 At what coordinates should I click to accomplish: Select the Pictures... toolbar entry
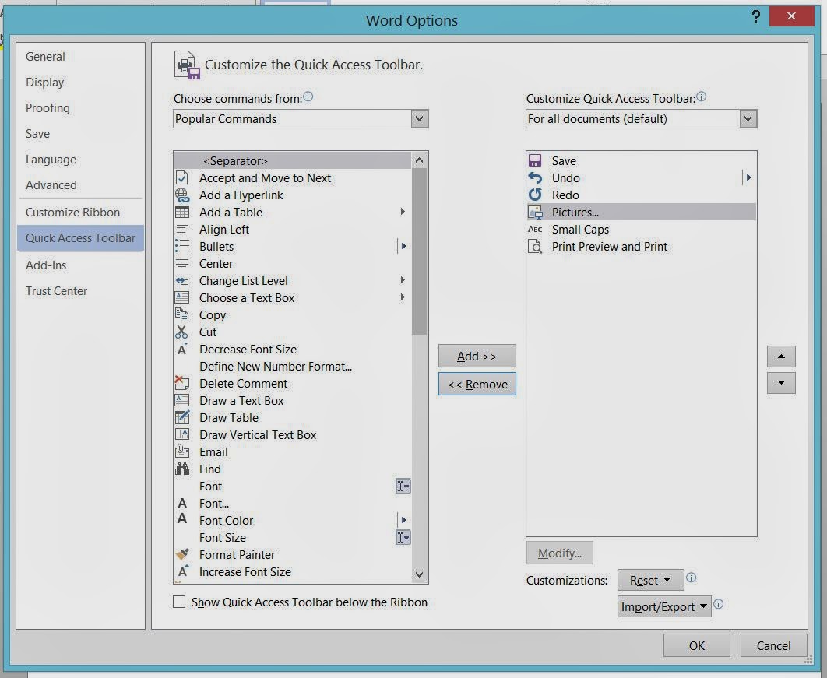(x=642, y=212)
